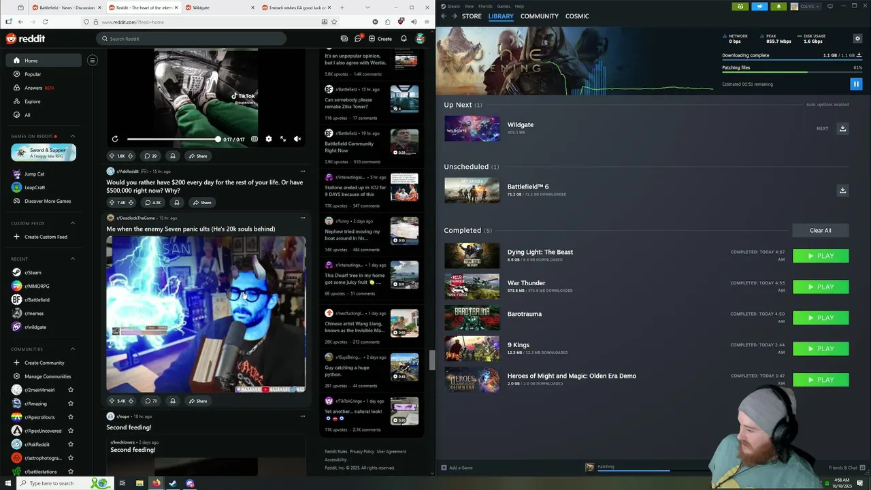Downvote the AskReddit $200 post
Image resolution: width=871 pixels, height=490 pixels.
pos(131,202)
